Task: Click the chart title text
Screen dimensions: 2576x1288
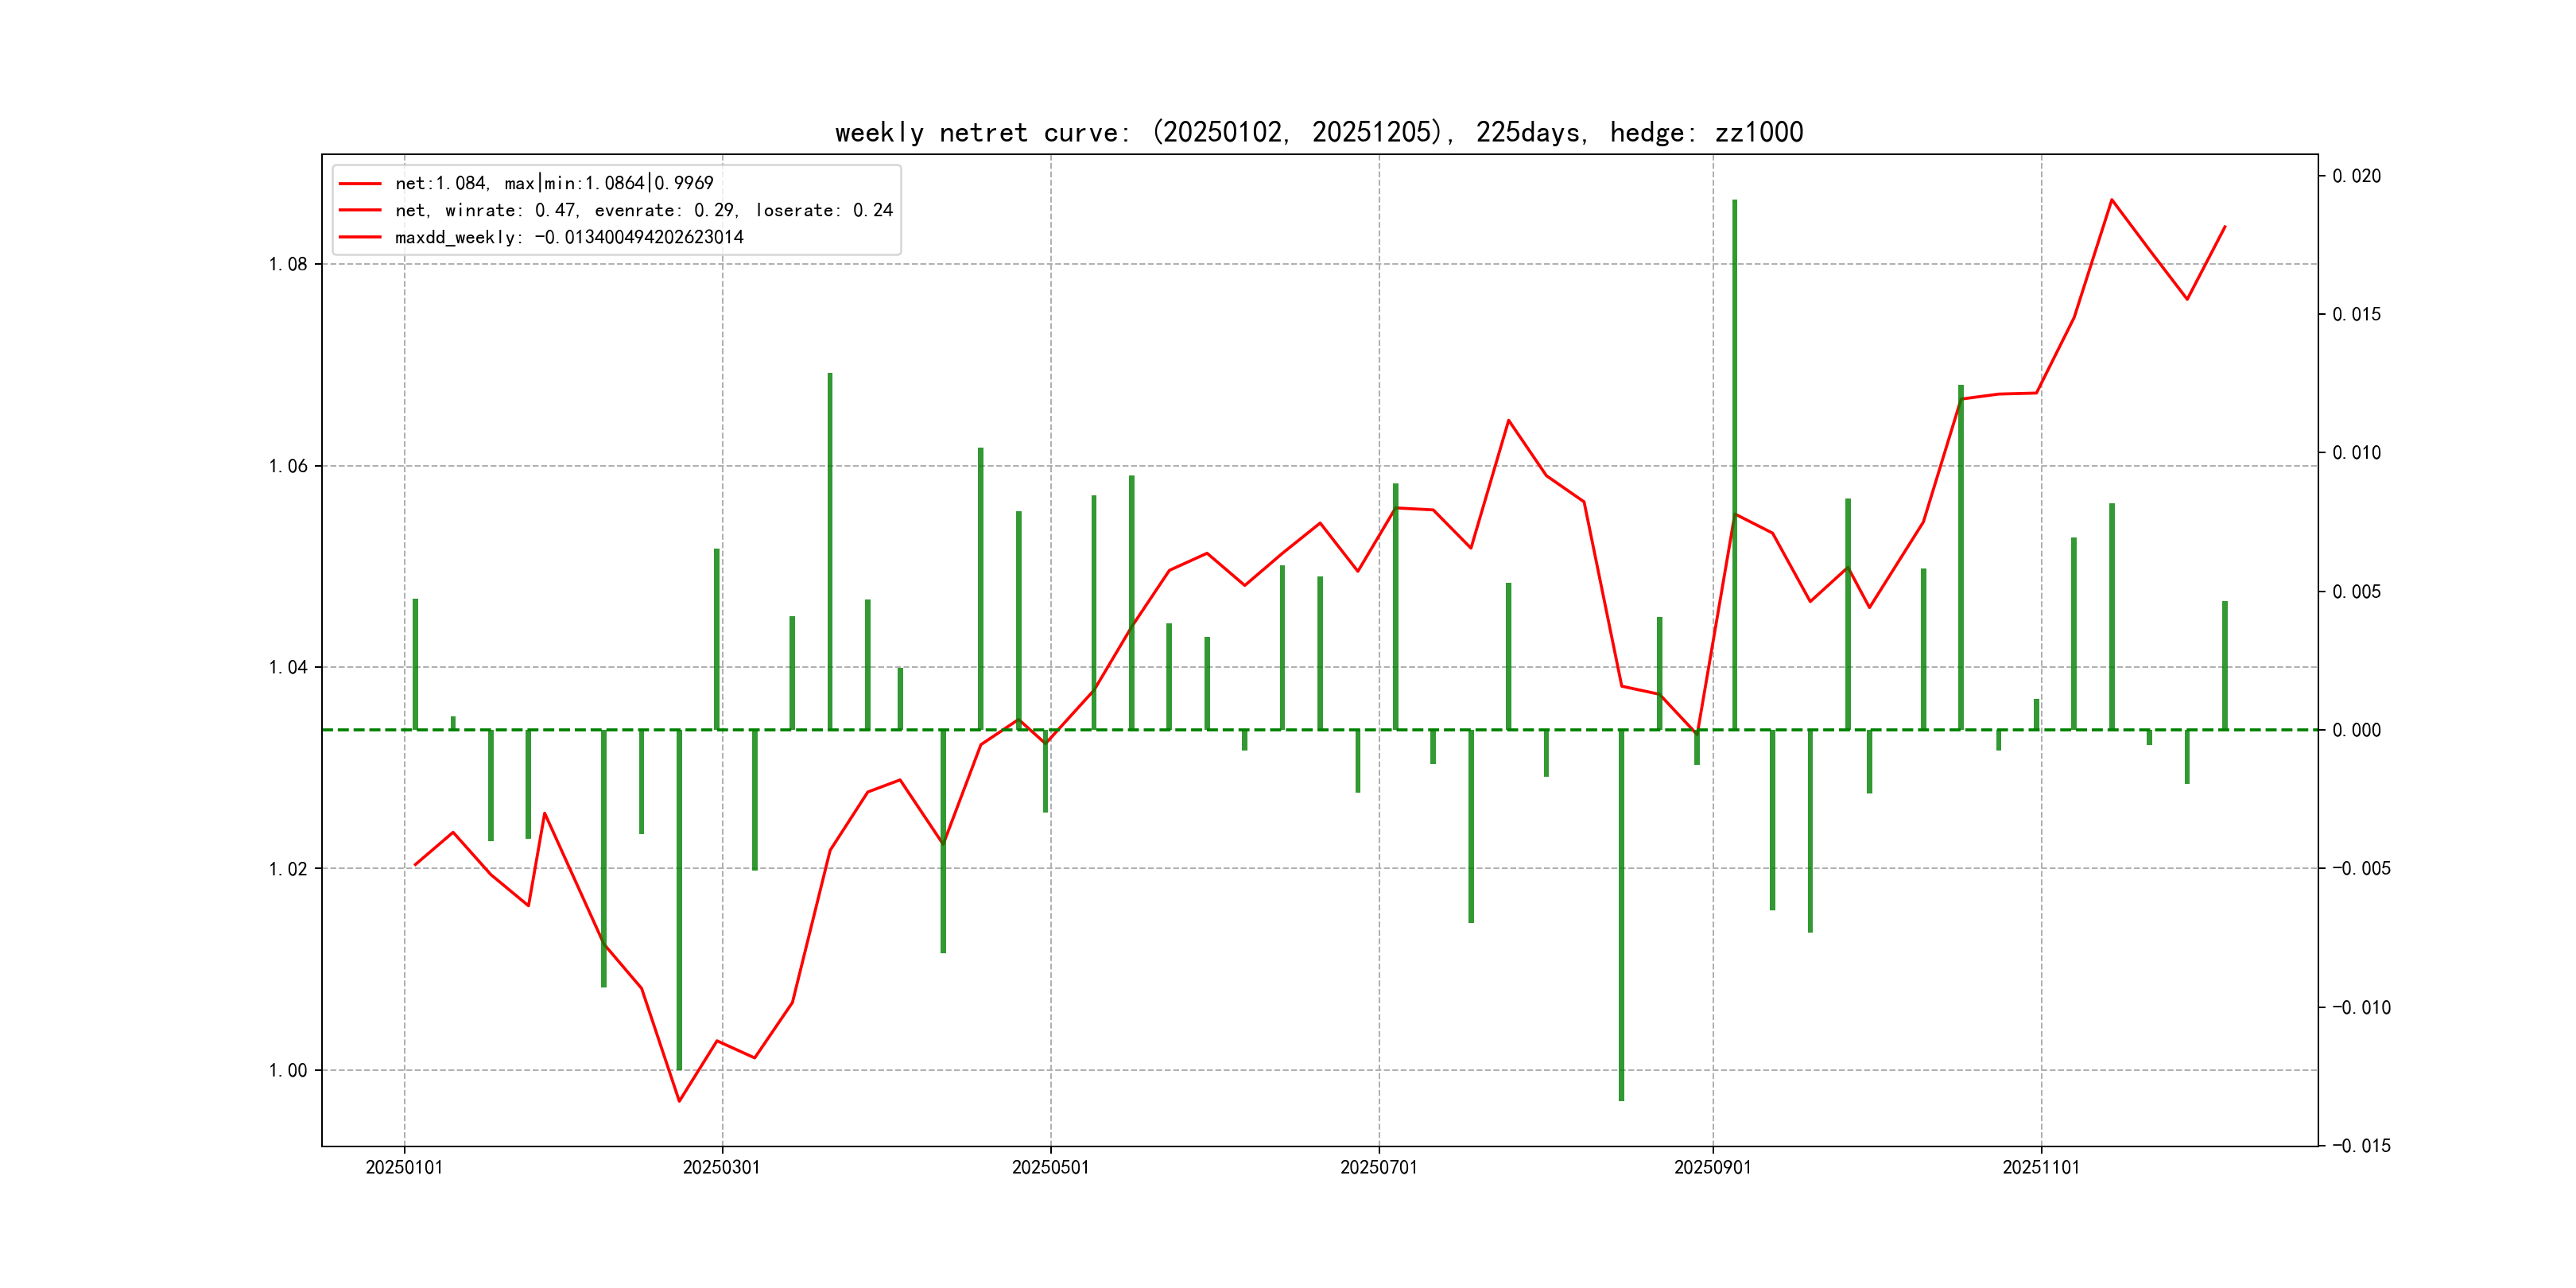Action: click(x=1318, y=132)
